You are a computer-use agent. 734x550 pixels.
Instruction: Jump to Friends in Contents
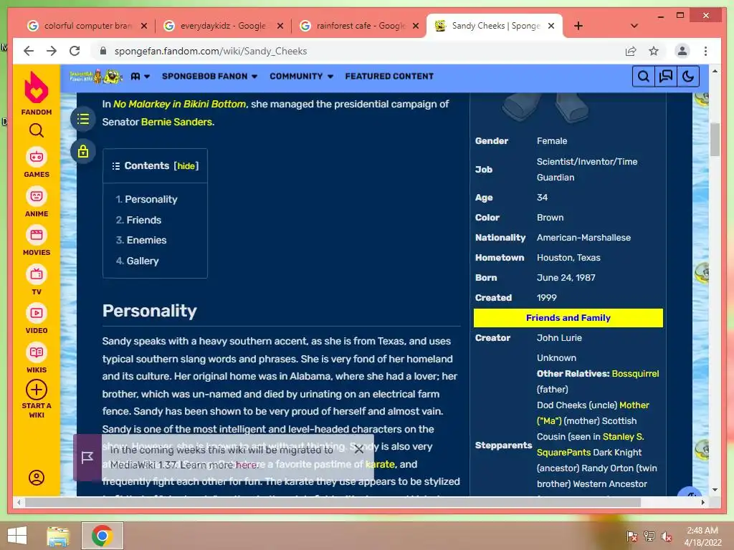(143, 220)
